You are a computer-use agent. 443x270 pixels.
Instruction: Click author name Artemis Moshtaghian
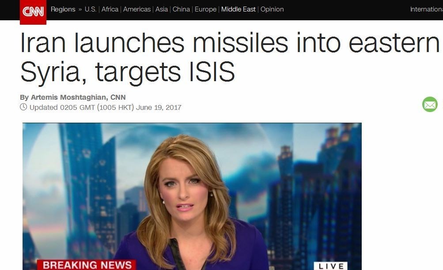(68, 97)
